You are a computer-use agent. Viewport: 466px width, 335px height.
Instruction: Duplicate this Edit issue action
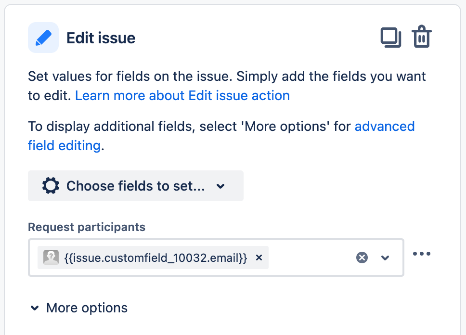(391, 38)
